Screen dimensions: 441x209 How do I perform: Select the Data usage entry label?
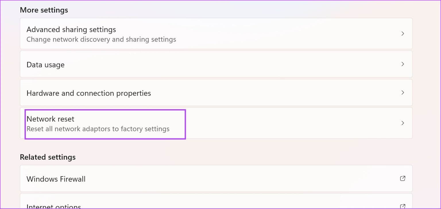[45, 65]
